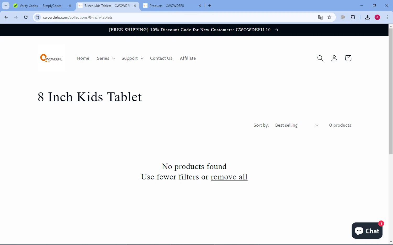Click the scrollbar up arrow
The width and height of the screenshot is (393, 245).
pos(391,26)
